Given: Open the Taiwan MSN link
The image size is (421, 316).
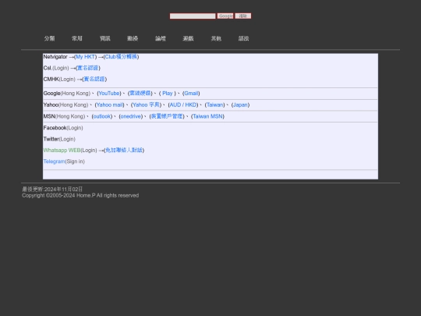Looking at the screenshot, I should (208, 116).
